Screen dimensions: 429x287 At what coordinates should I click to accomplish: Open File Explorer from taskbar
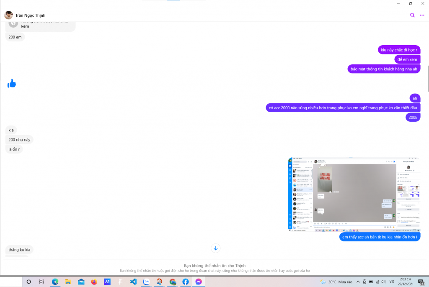coord(68,282)
